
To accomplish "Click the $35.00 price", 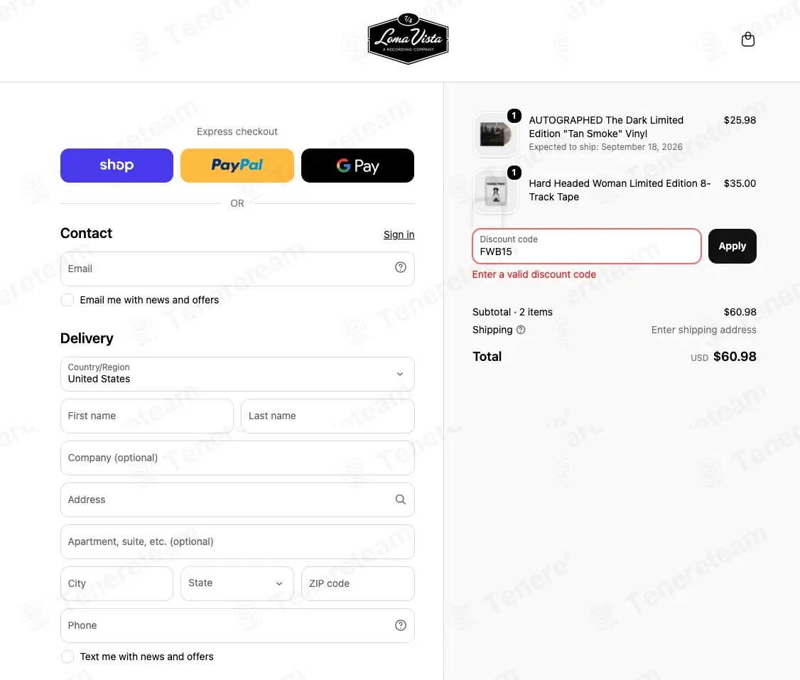I will pyautogui.click(x=740, y=183).
